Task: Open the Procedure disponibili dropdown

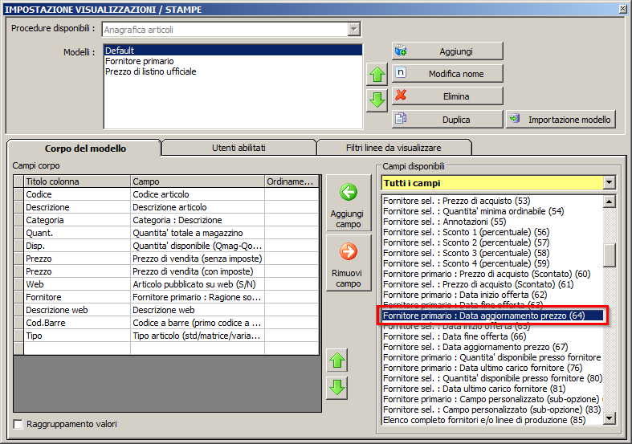Action: [x=353, y=30]
